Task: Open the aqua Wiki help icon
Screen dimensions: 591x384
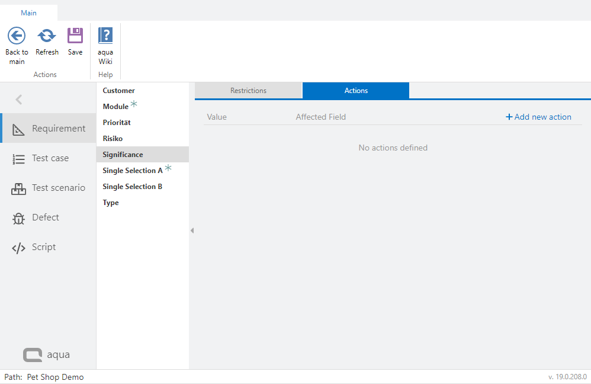Action: click(105, 36)
